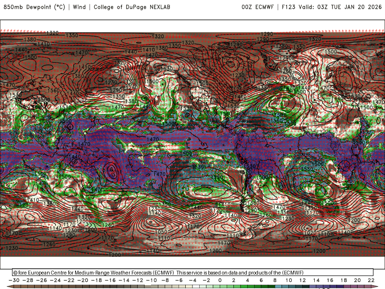The image size is (385, 289).
Task: Click the -22 color scale label
Action: [x=69, y=280]
